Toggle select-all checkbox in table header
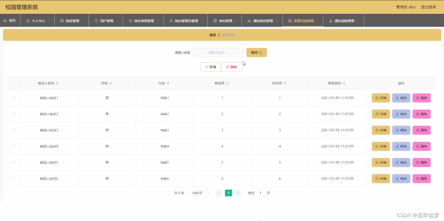The width and height of the screenshot is (444, 221). (14, 83)
